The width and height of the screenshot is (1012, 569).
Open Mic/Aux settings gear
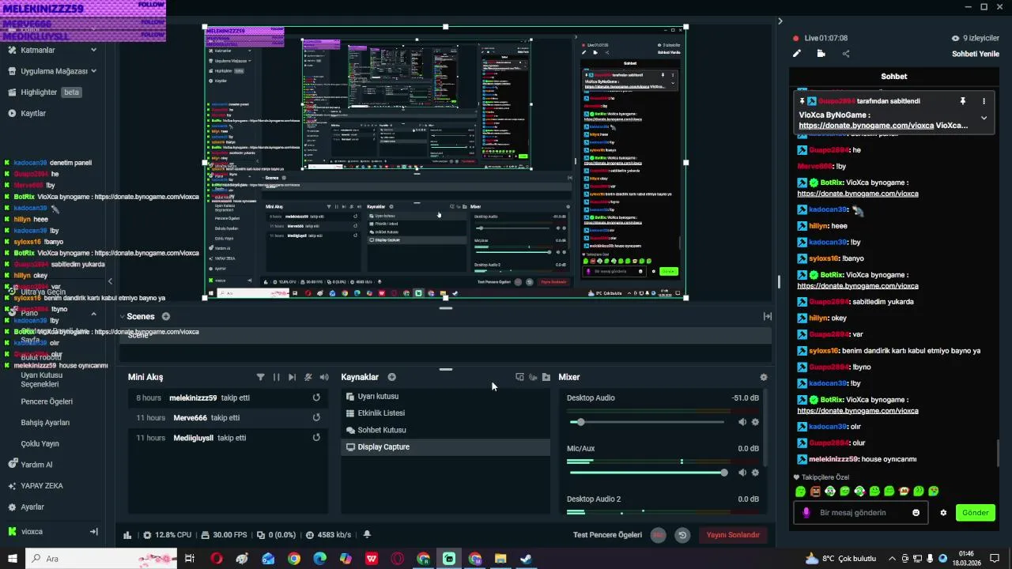coord(755,473)
